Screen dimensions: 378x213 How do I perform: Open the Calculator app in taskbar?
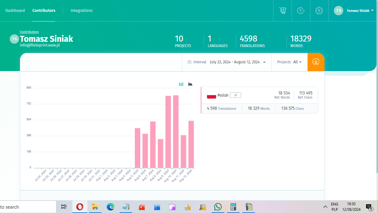pos(233,207)
